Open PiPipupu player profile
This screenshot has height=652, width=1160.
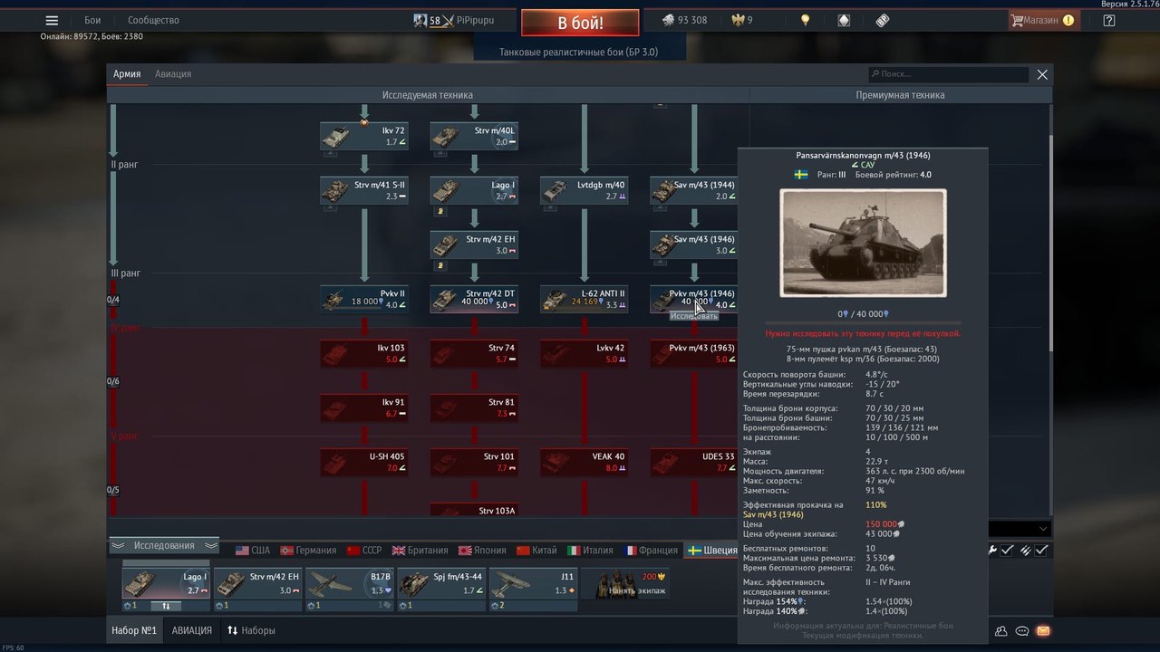pos(453,20)
